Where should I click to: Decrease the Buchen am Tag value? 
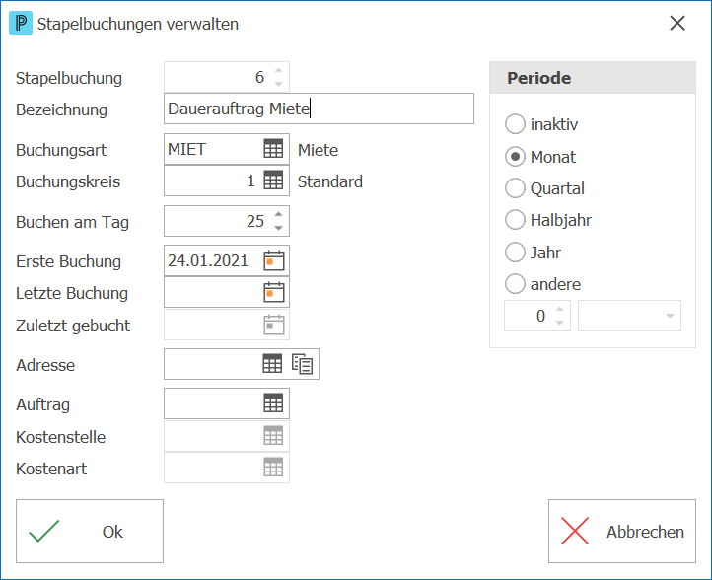(279, 228)
